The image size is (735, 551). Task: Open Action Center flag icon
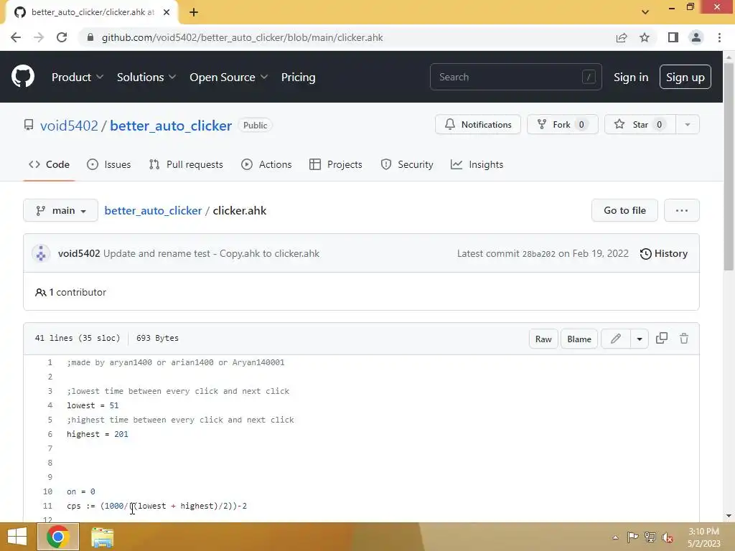coord(633,537)
